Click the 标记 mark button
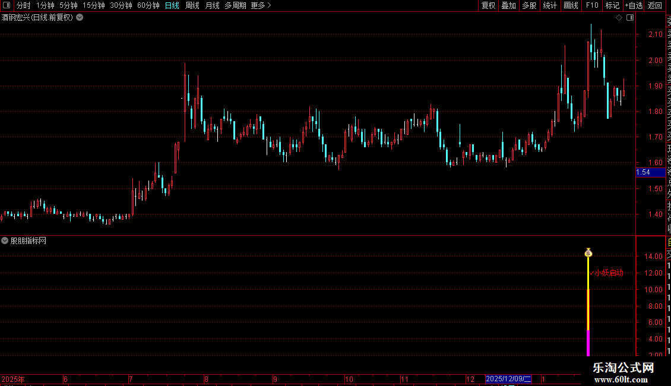Screen dimensions: 671x386 612,5
